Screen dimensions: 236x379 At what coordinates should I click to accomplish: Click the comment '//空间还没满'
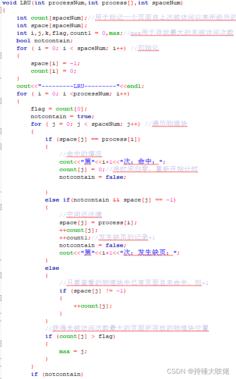(x=81, y=214)
